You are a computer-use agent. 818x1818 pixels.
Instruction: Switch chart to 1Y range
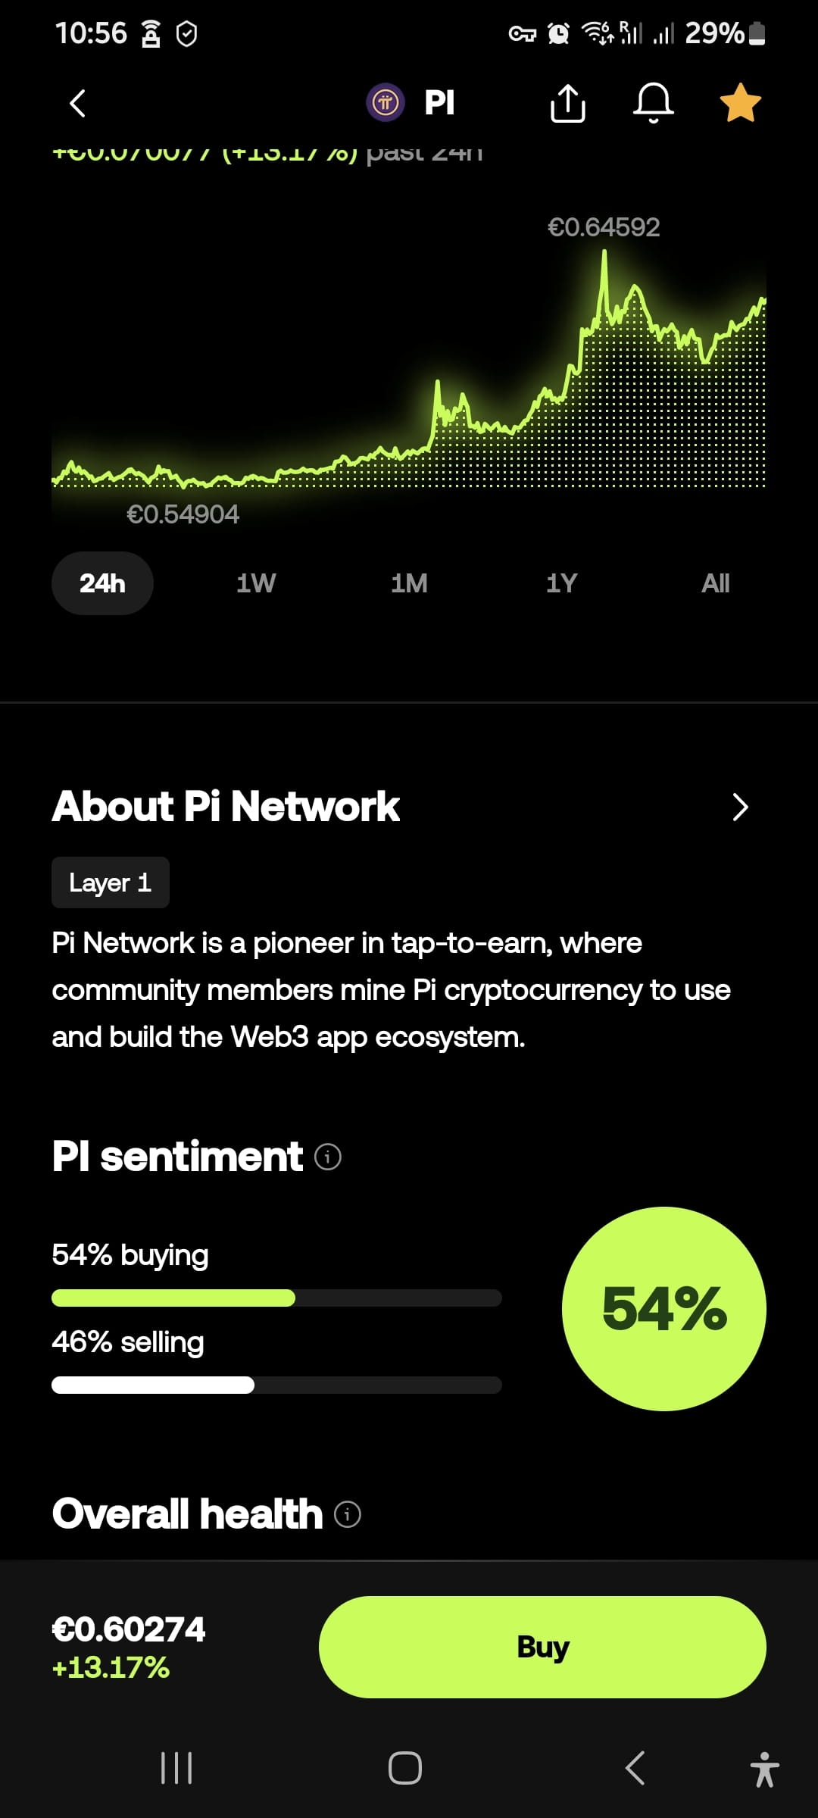pos(562,583)
